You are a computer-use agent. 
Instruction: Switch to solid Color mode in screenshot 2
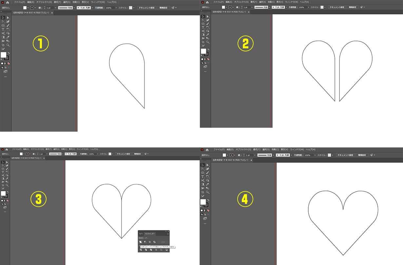[x=202, y=59]
